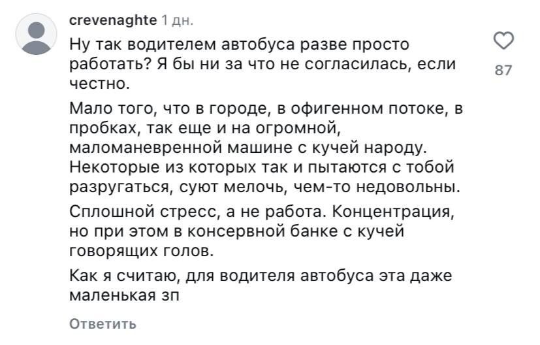The image size is (540, 345).
Task: Click the line 'маломаневренной машине с кучей народу'
Action: (248, 148)
